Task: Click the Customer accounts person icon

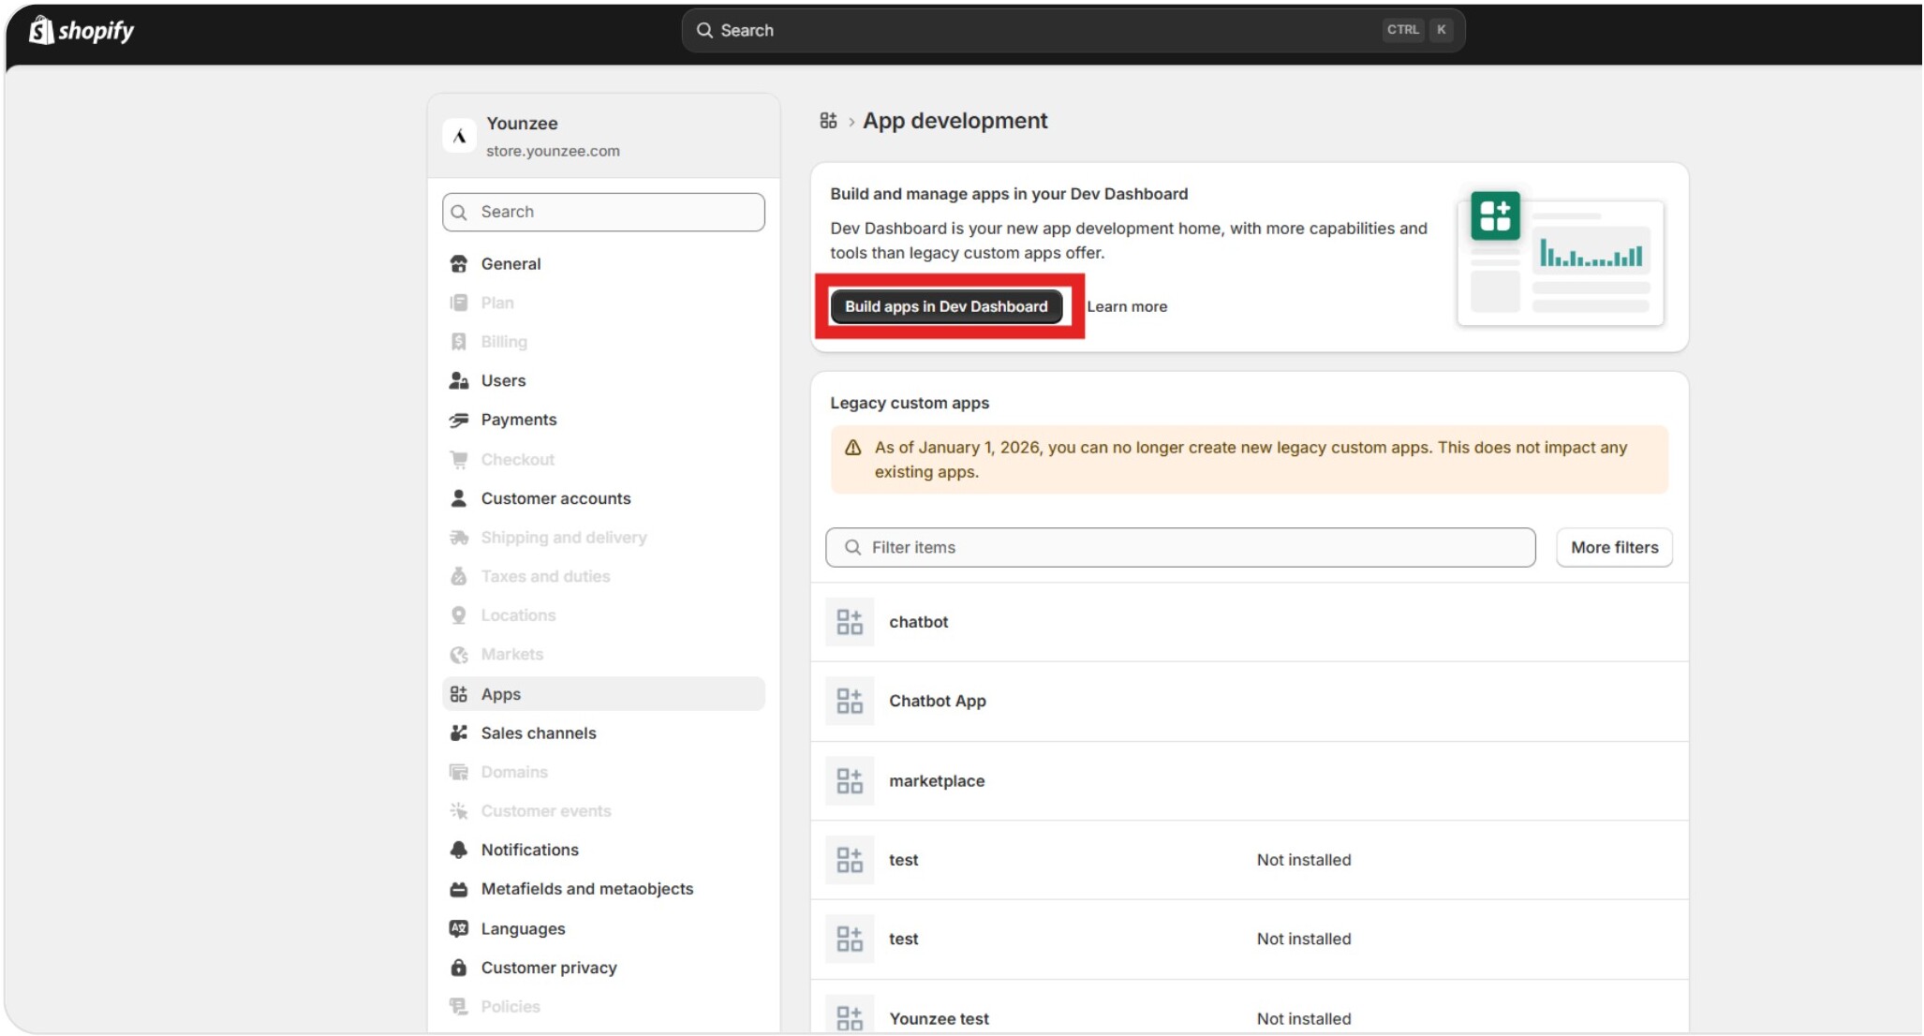Action: tap(458, 498)
